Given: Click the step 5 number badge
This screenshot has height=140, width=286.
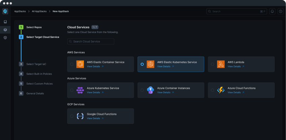Looking at the screenshot, I should coord(21,84).
